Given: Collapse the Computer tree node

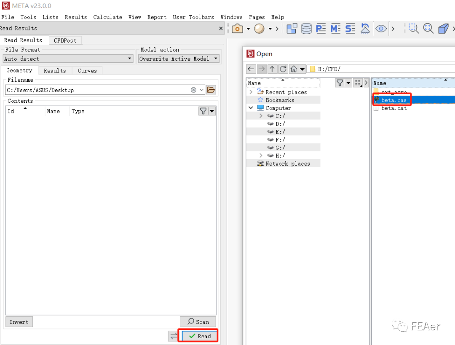Looking at the screenshot, I should tap(251, 108).
